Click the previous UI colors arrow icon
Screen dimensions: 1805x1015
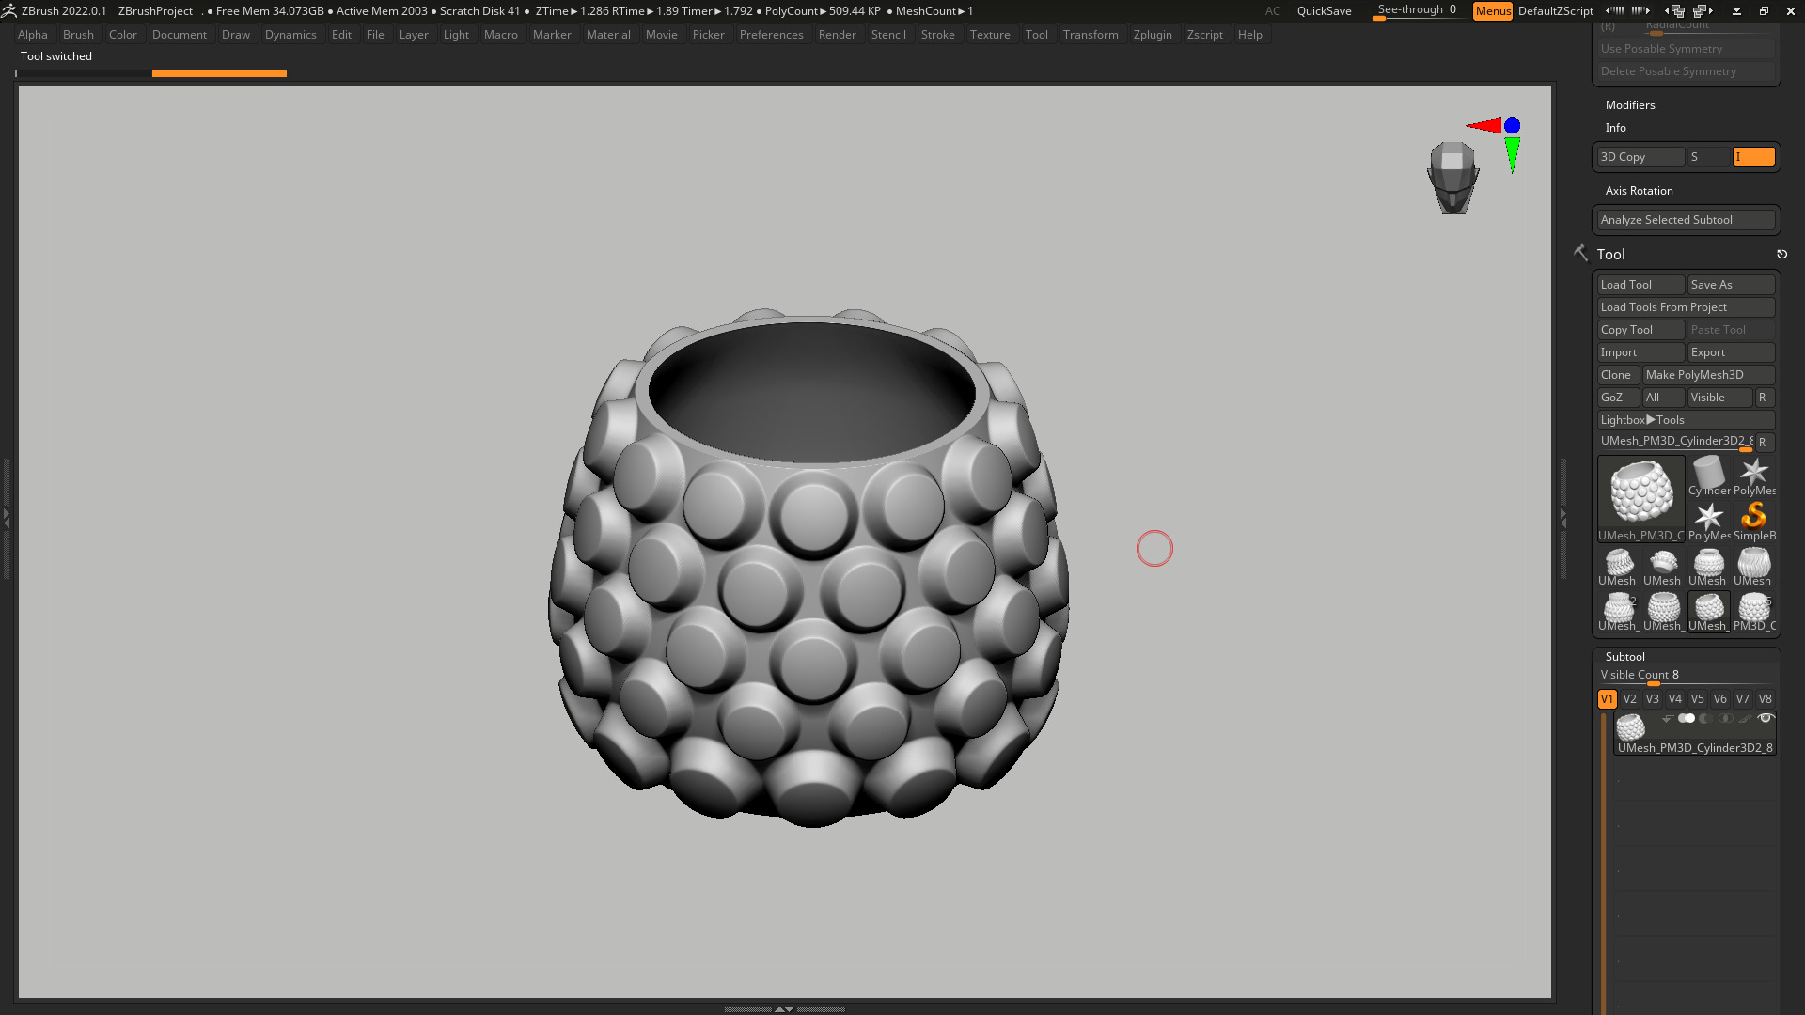coord(1614,10)
